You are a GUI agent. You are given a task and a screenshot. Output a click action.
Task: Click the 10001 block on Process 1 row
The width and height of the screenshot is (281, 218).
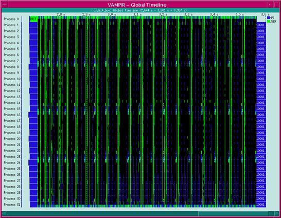[261, 25]
